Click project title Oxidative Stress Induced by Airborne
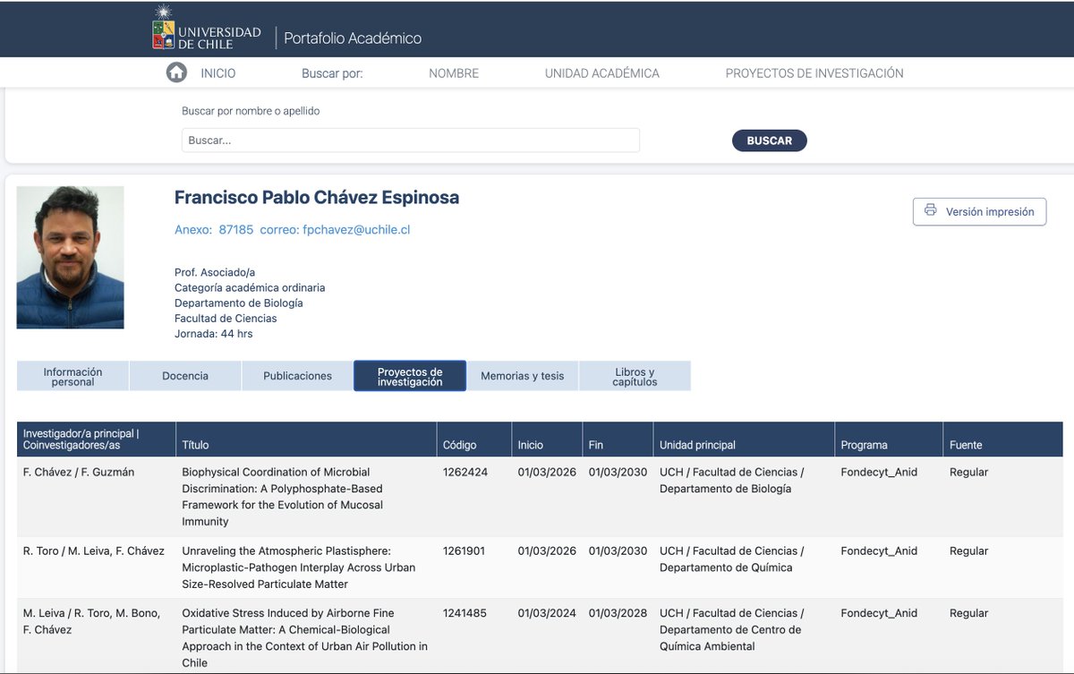This screenshot has height=674, width=1074. (304, 638)
